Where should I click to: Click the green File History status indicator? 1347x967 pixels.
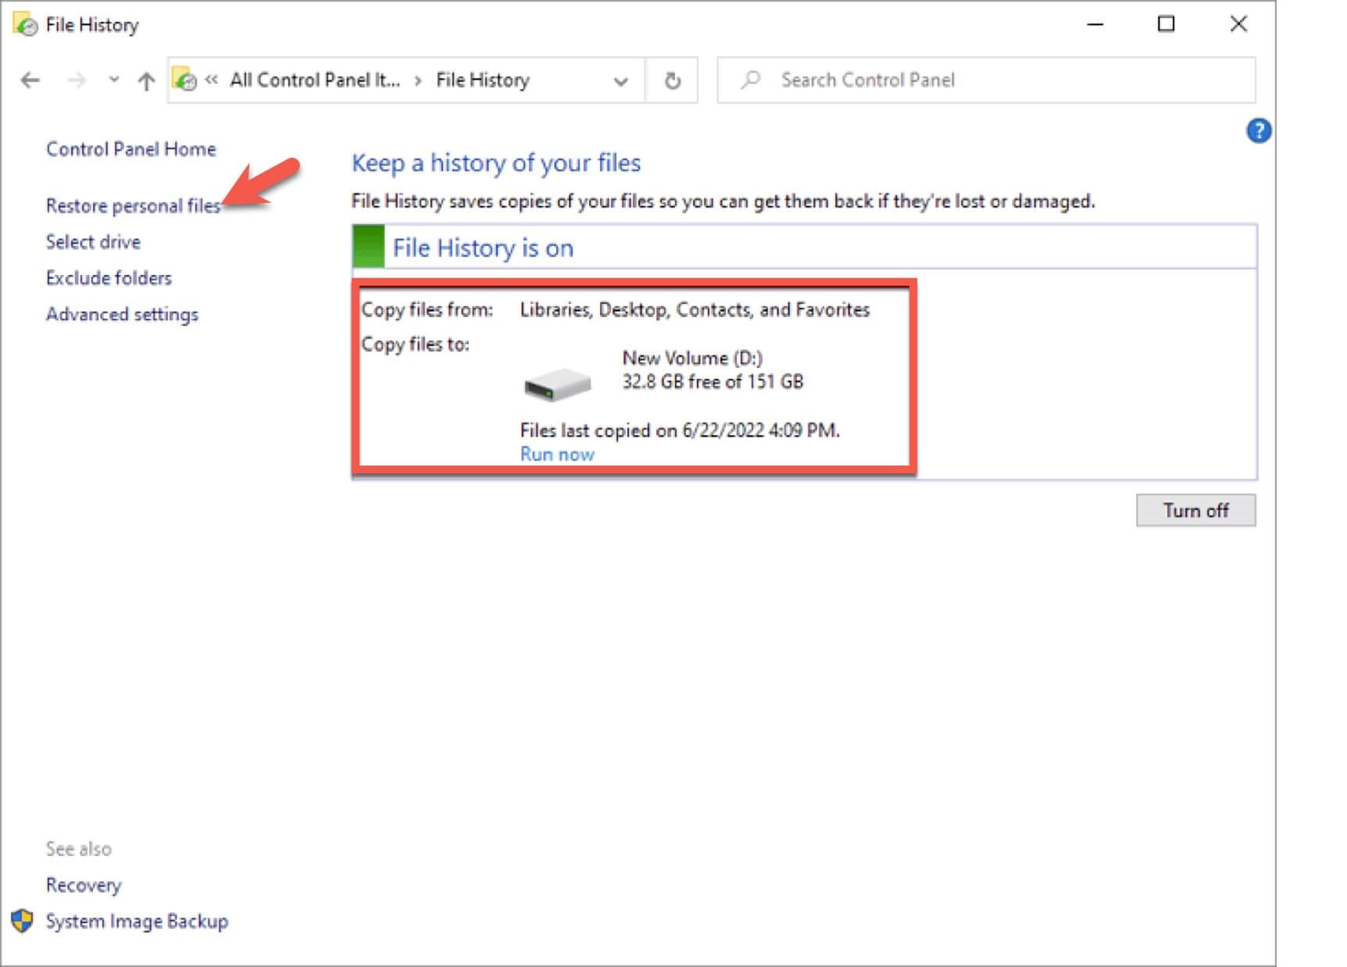(369, 247)
